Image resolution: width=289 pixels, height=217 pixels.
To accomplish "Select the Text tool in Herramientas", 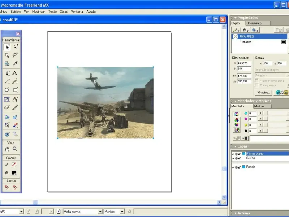I will pos(15,73).
